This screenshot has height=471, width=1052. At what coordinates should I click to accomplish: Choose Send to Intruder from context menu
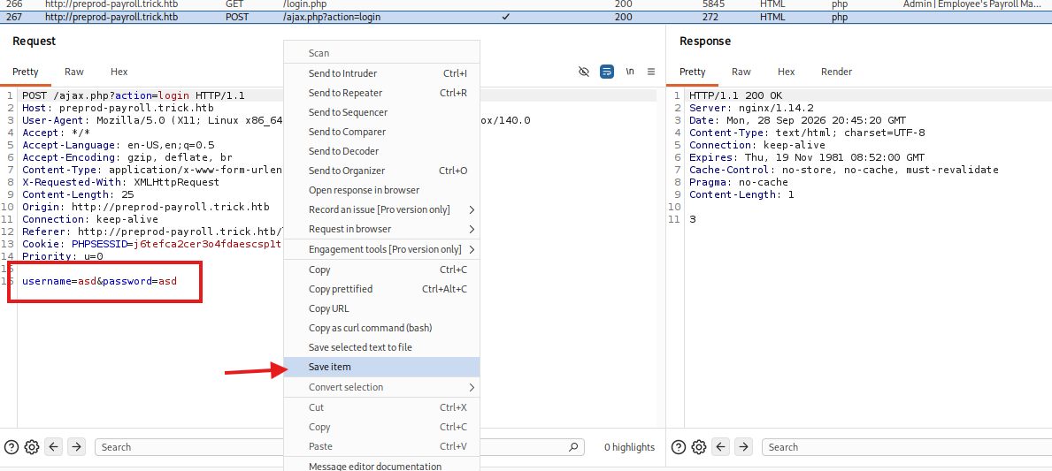(381, 73)
